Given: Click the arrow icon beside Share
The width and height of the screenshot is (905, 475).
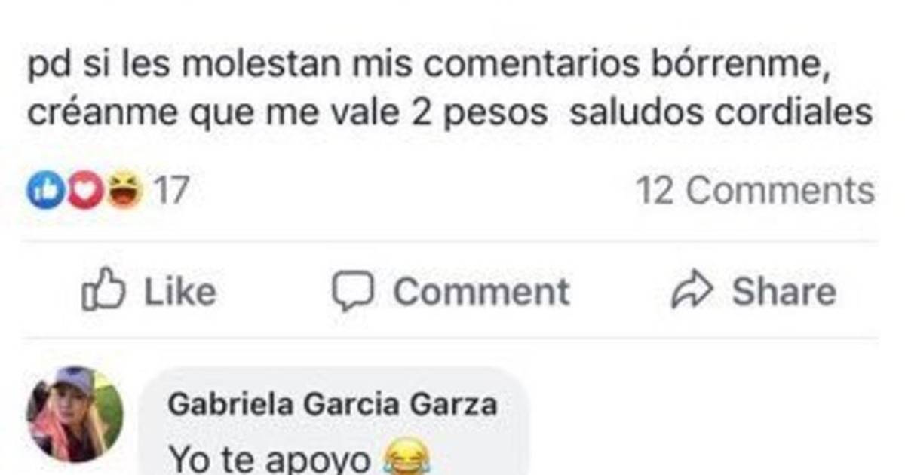Looking at the screenshot, I should tap(692, 292).
